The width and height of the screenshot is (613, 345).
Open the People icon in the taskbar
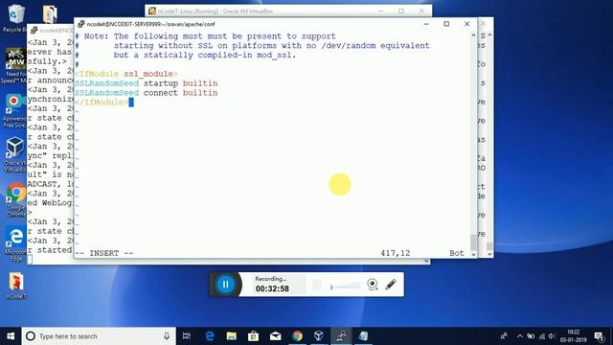coord(504,336)
